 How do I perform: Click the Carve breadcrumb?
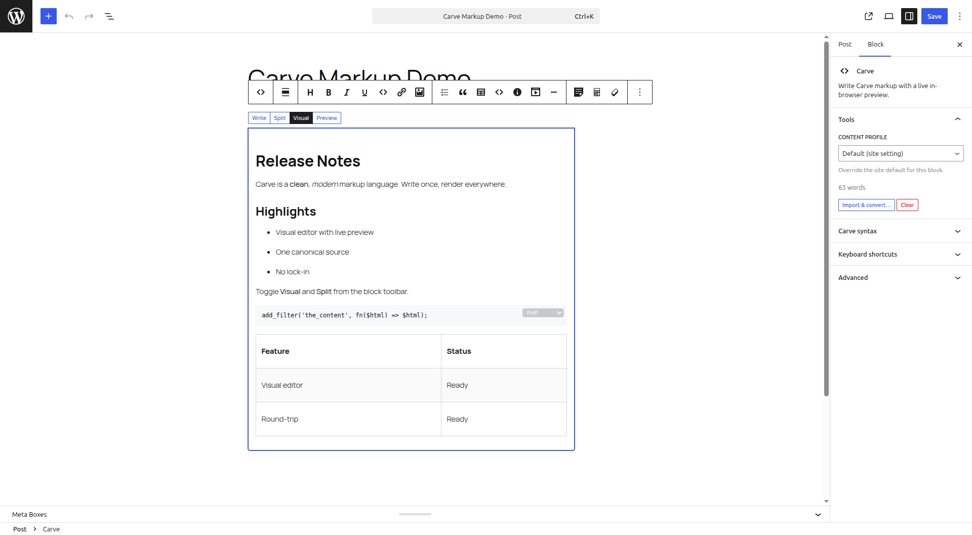coord(51,529)
